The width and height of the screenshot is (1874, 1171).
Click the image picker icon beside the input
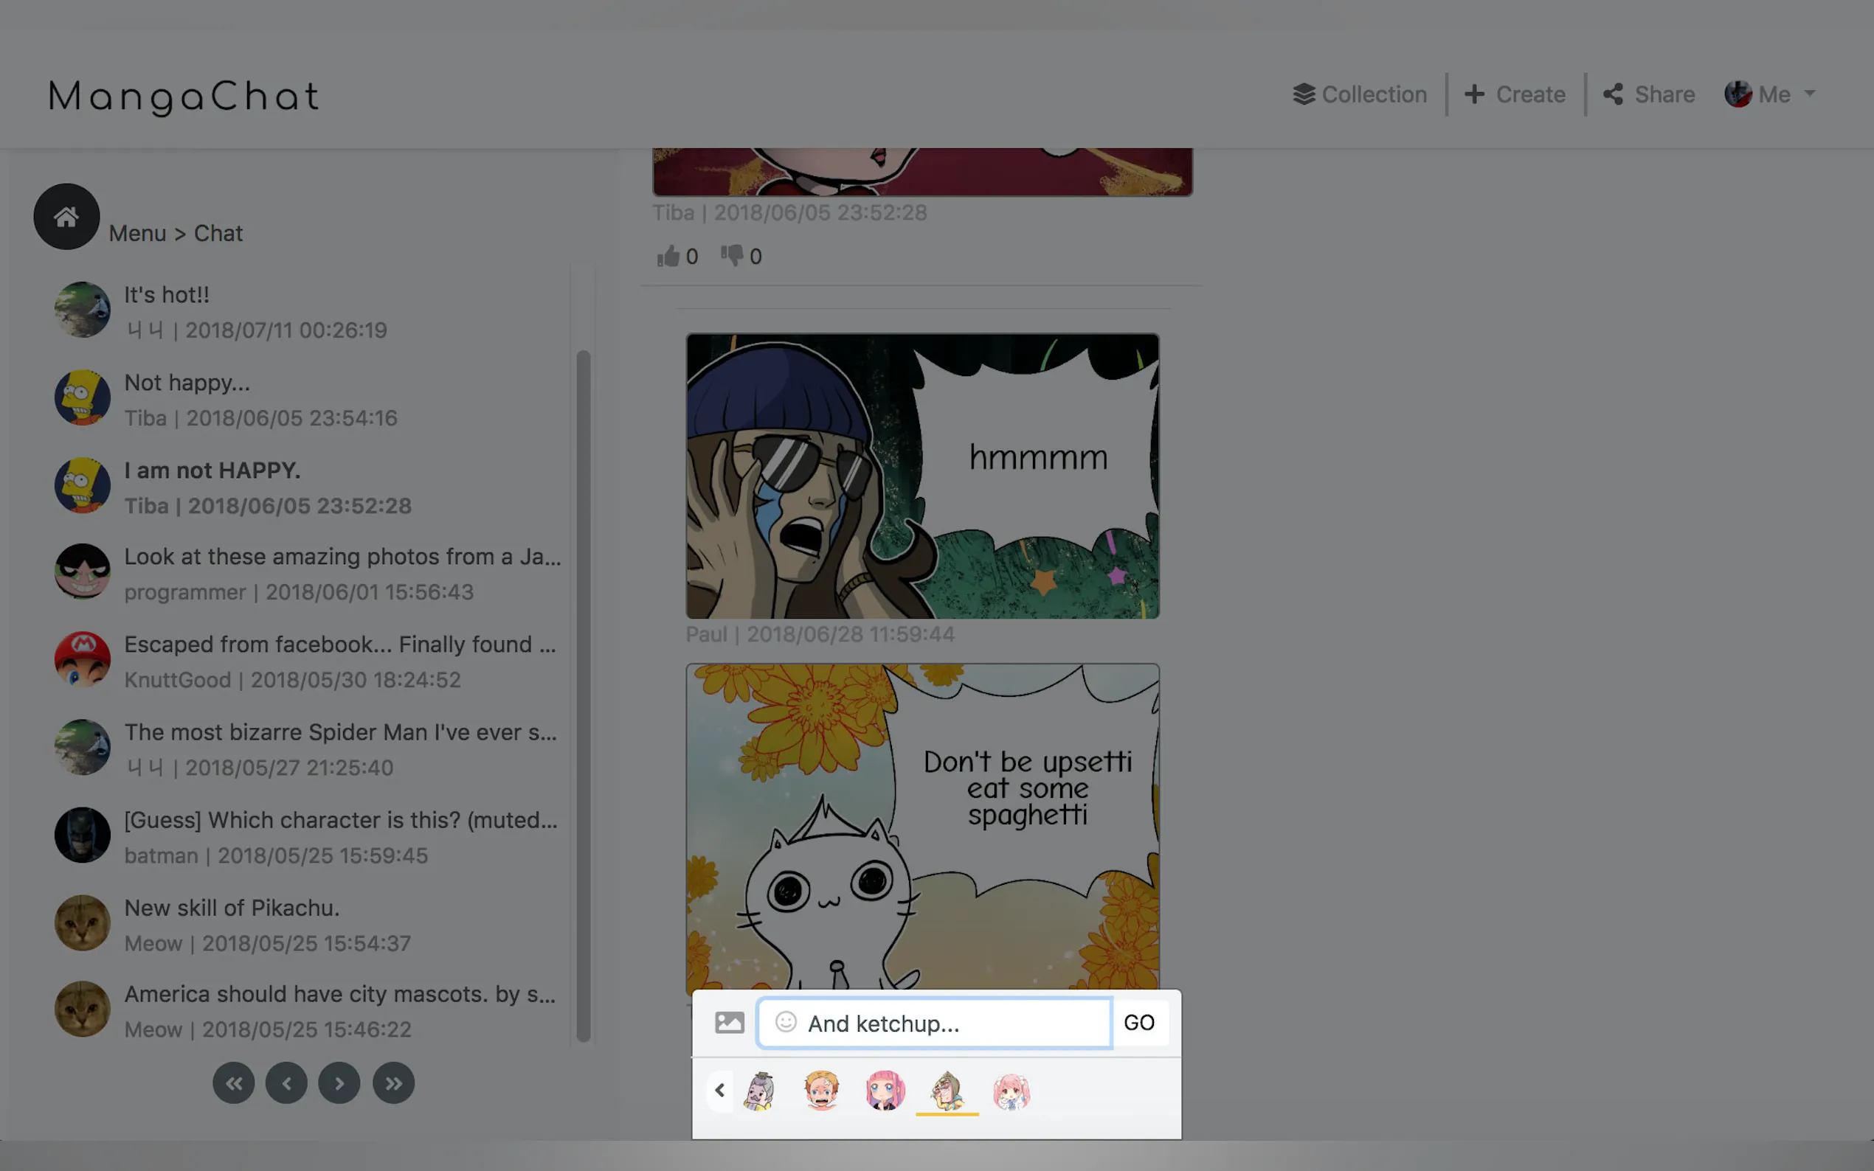point(729,1022)
